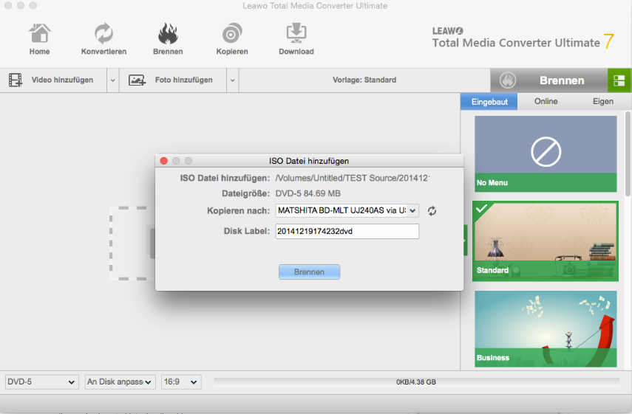Open Kopieren nach drive dropdown
This screenshot has height=414, width=632.
(347, 210)
